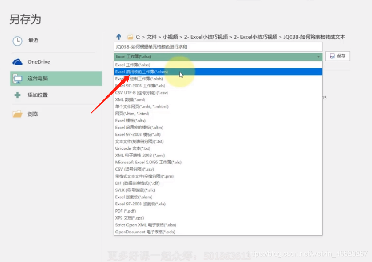
Task: Click the floppy disk save icon
Action: click(x=332, y=56)
